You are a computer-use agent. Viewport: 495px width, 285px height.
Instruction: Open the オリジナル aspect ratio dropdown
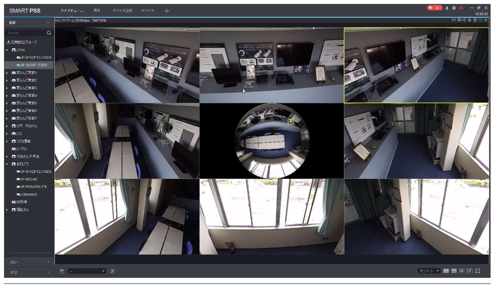[x=429, y=271]
